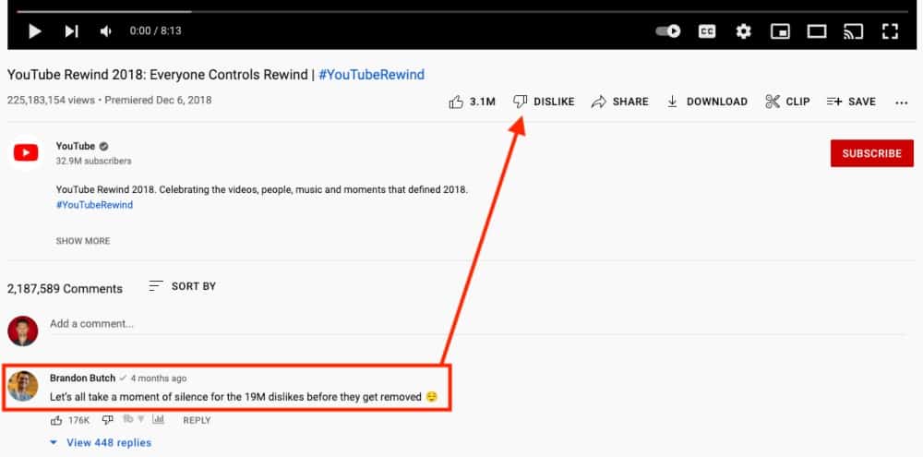Skip to next video

click(71, 31)
